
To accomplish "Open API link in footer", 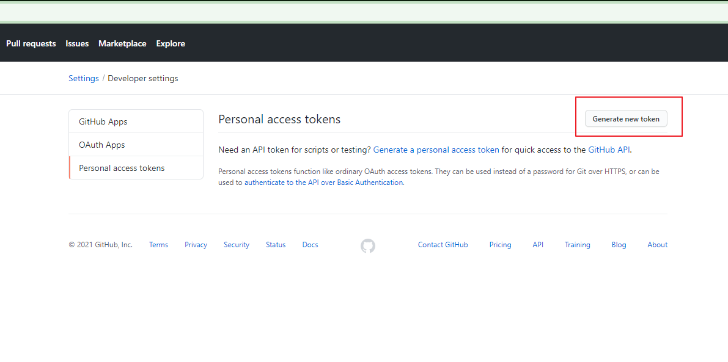I will coord(538,245).
